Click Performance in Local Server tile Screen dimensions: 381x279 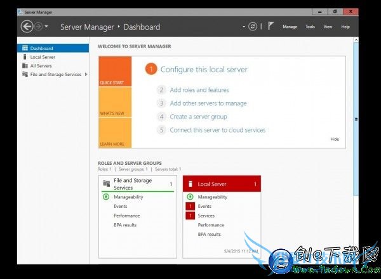tap(211, 225)
